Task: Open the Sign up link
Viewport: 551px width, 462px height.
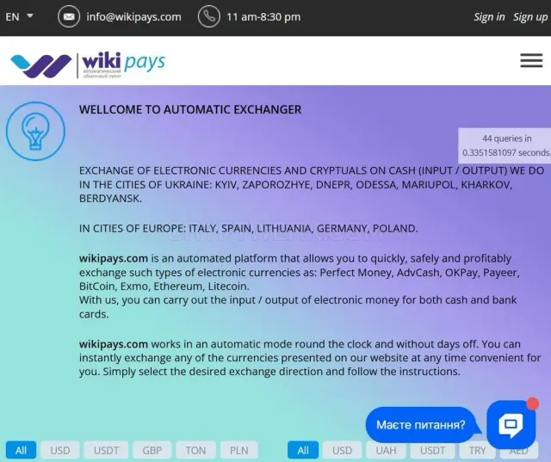Action: click(x=530, y=17)
